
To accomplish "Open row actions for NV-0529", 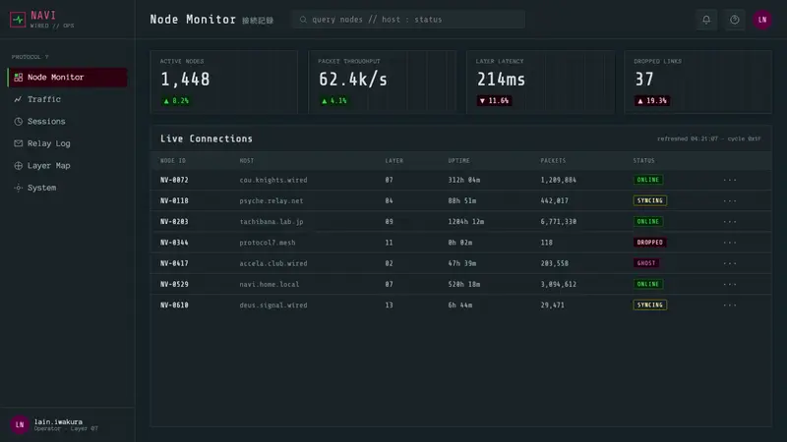I will click(730, 284).
